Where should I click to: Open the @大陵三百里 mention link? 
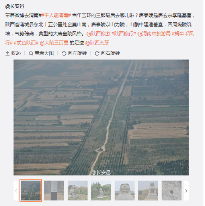pyautogui.click(x=54, y=43)
